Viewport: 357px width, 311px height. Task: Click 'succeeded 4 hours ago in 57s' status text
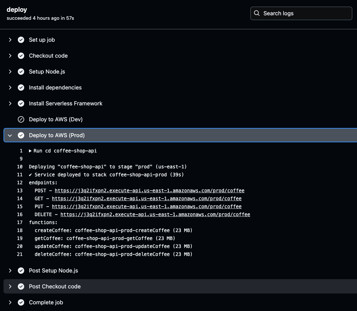[40, 18]
